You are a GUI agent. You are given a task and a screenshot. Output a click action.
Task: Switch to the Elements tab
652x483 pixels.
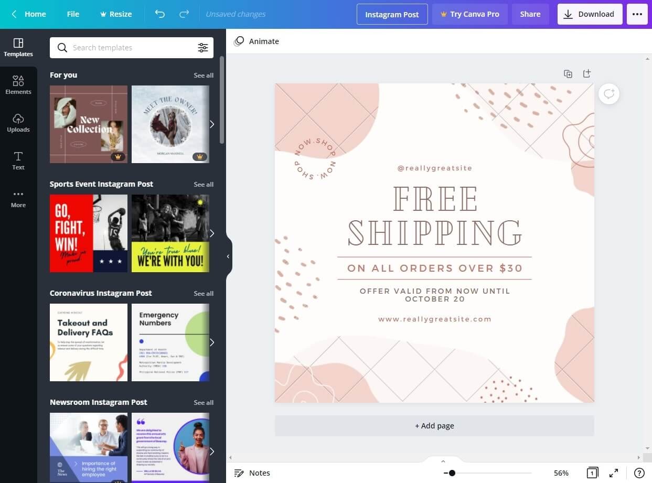point(18,85)
